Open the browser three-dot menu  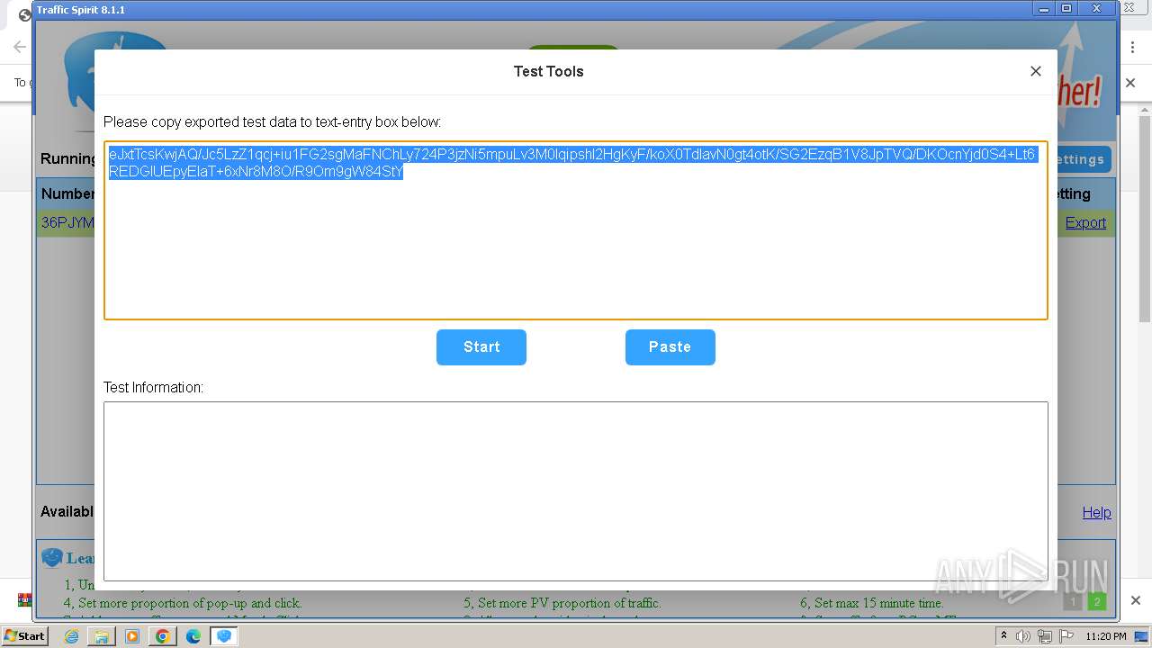click(x=1133, y=47)
